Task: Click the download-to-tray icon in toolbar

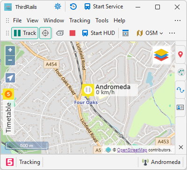Action: pos(125,33)
